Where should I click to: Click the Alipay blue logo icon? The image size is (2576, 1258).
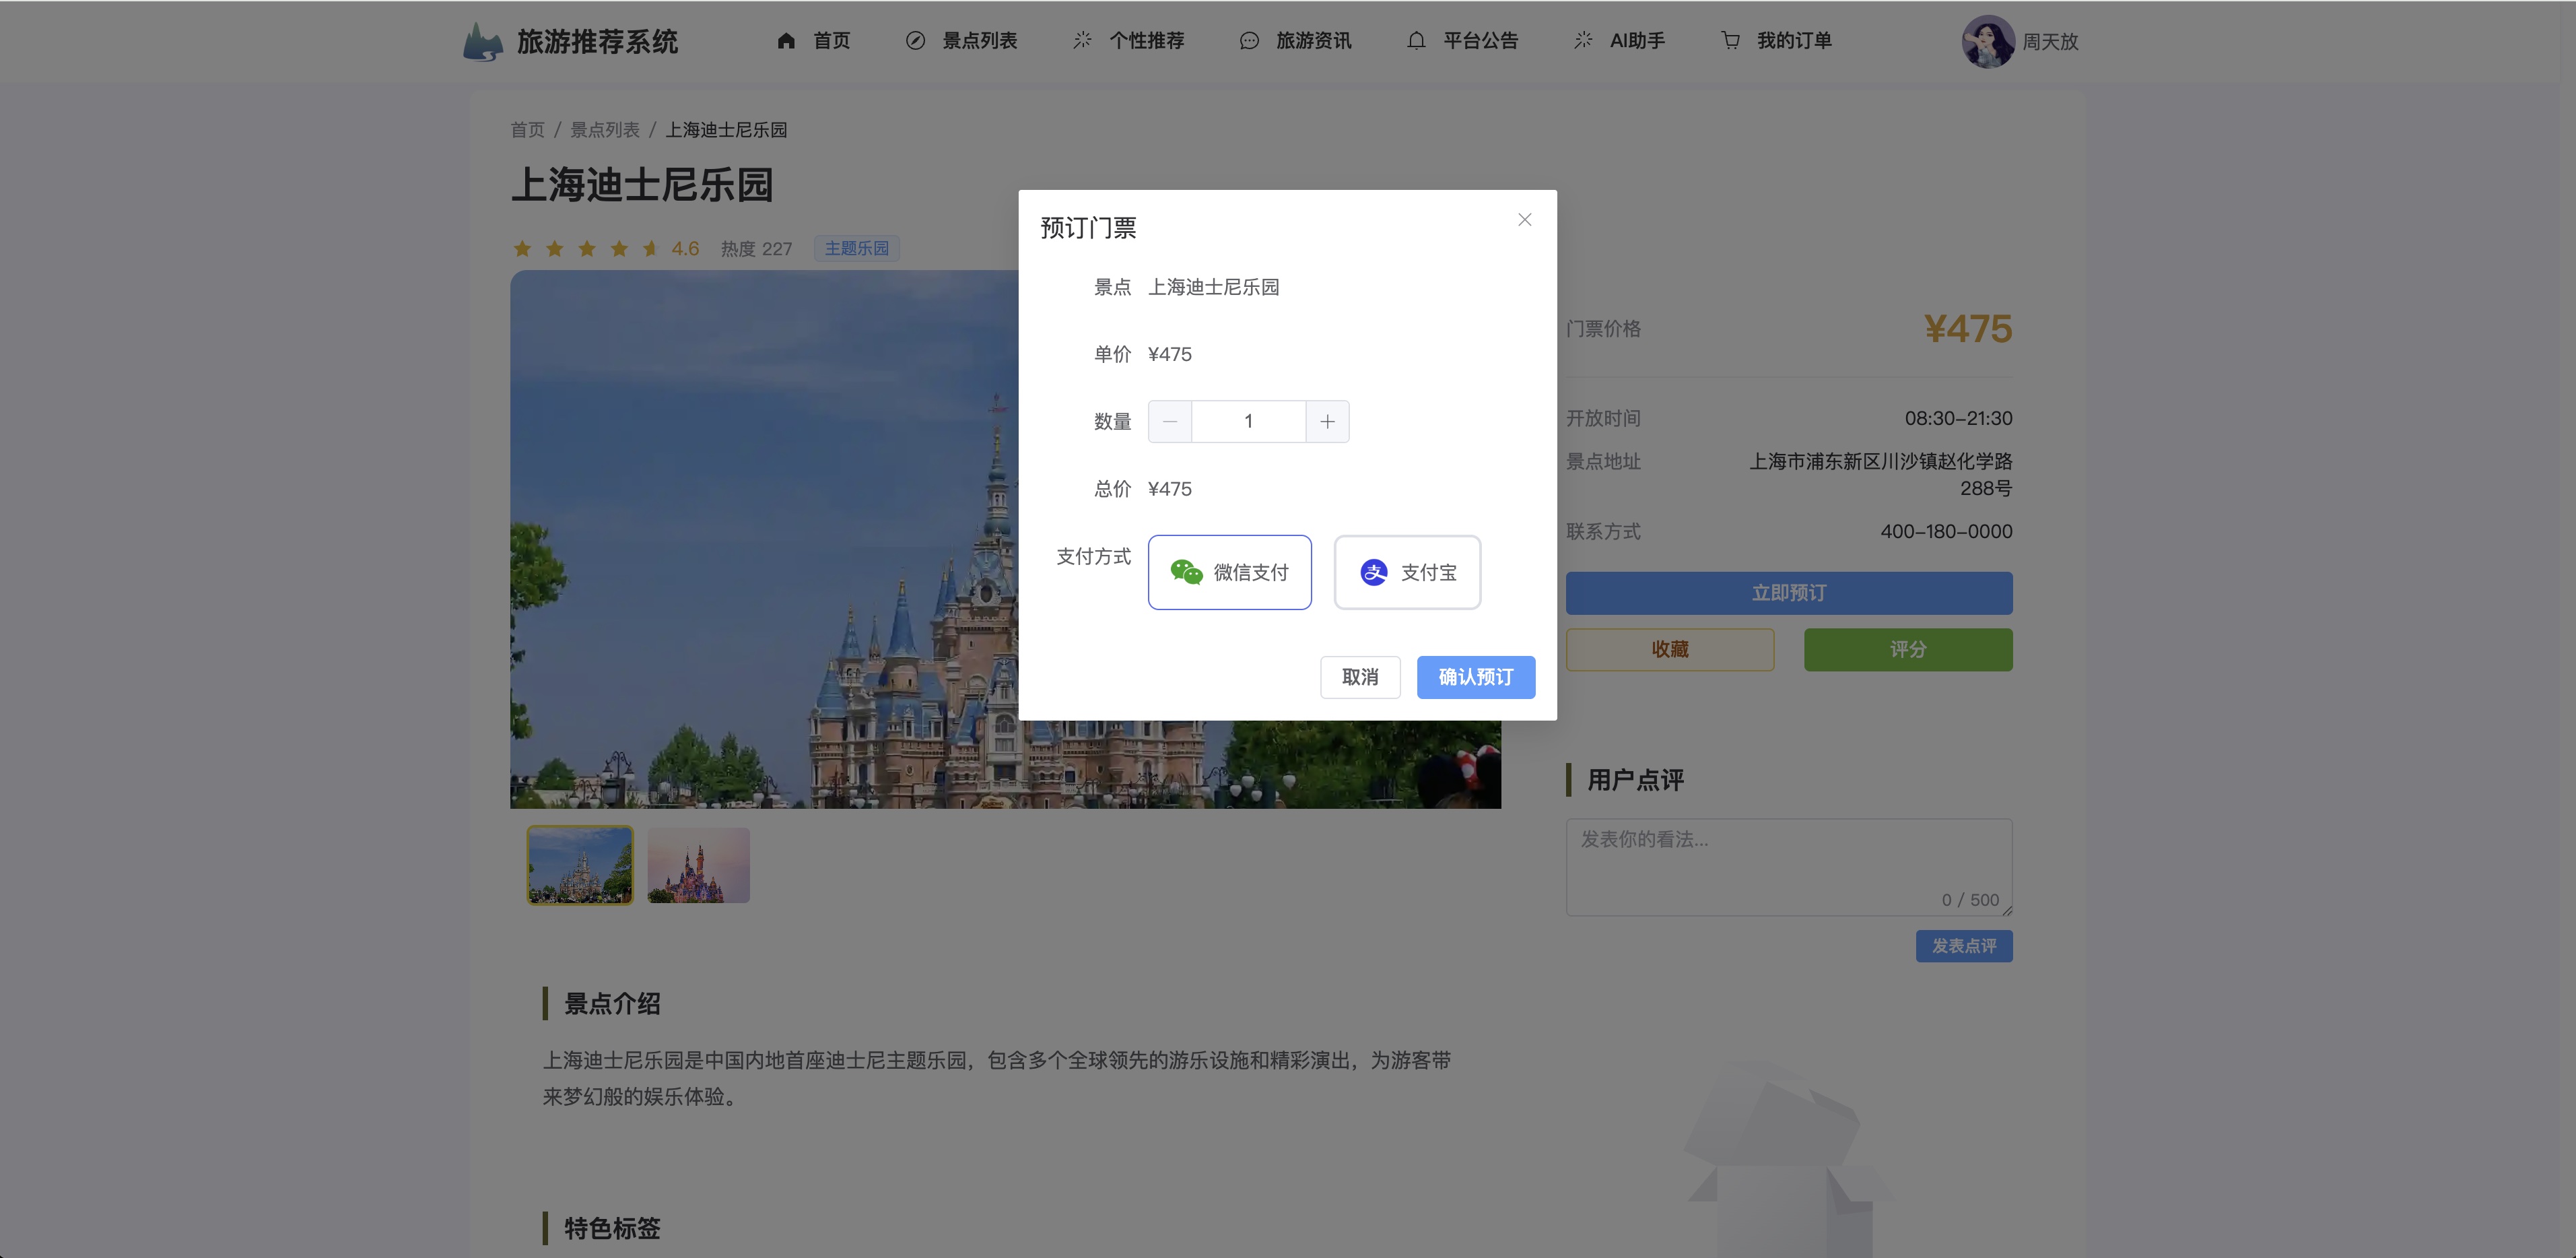point(1374,572)
